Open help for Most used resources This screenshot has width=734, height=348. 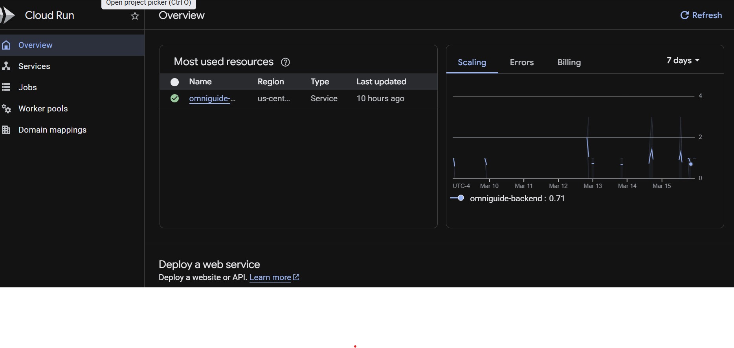(x=286, y=62)
